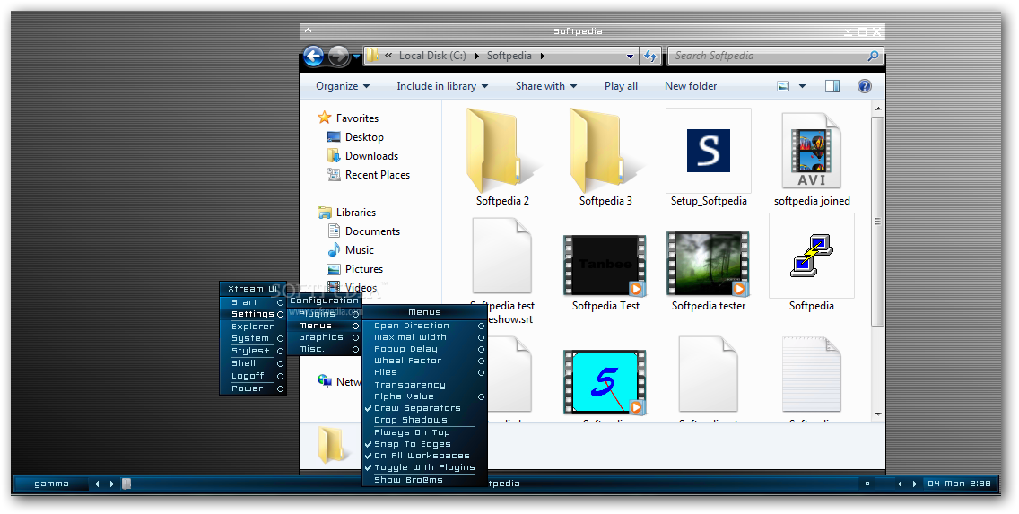Click the Refresh icon beside the address bar
1019x514 pixels.
pos(649,56)
